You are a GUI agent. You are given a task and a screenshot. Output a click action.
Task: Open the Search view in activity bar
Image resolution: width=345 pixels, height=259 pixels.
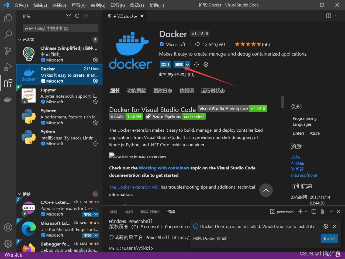8,34
